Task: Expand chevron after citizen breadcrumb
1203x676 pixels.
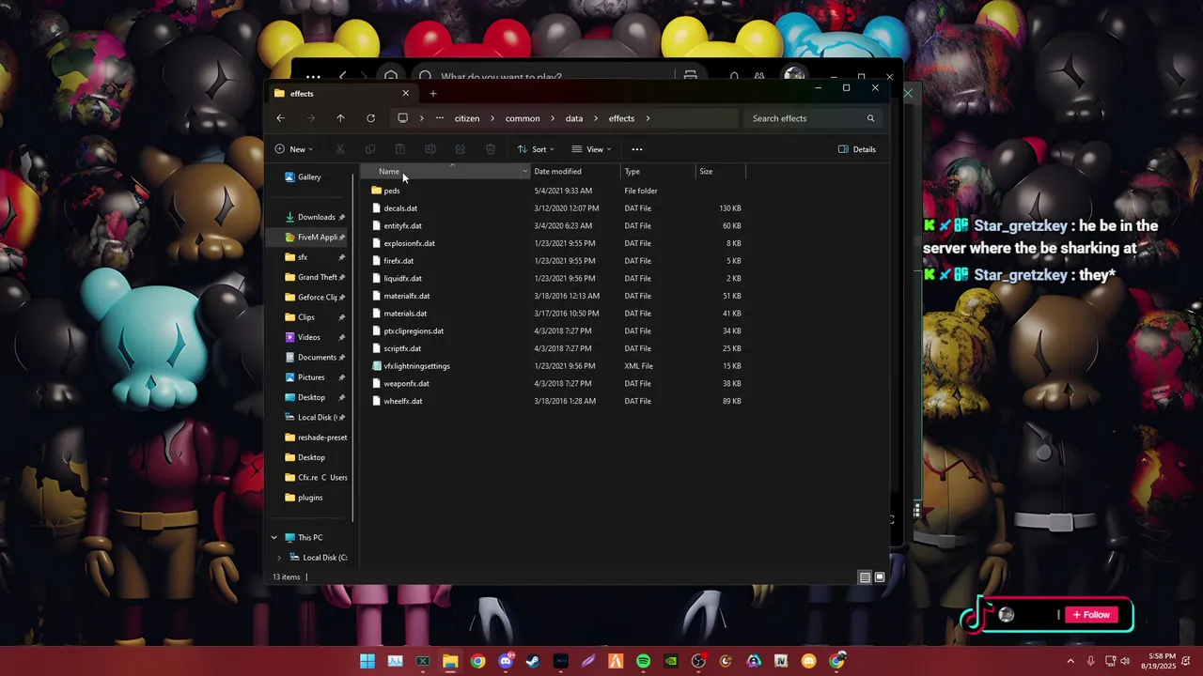Action: pyautogui.click(x=492, y=118)
